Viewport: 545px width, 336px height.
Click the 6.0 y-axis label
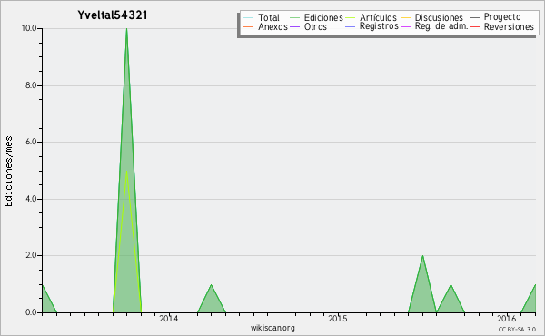31,142
